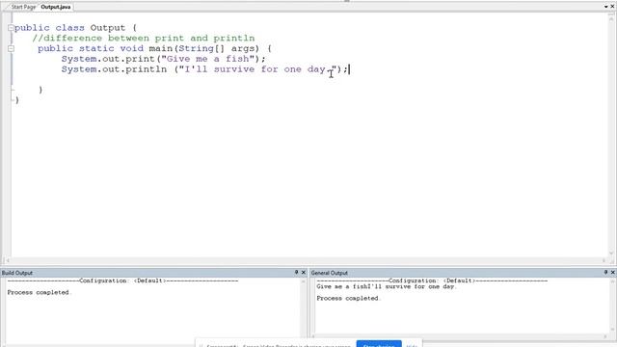Close the Build Output panel
Screen dimensions: 617x347
pyautogui.click(x=304, y=272)
